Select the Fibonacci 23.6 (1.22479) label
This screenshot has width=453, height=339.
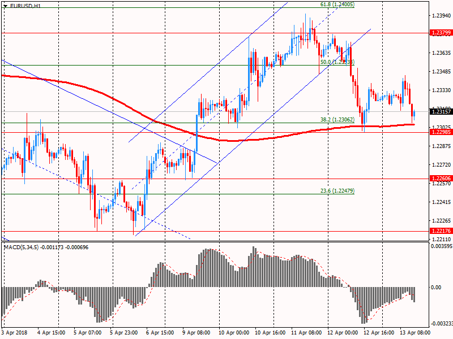[337, 191]
